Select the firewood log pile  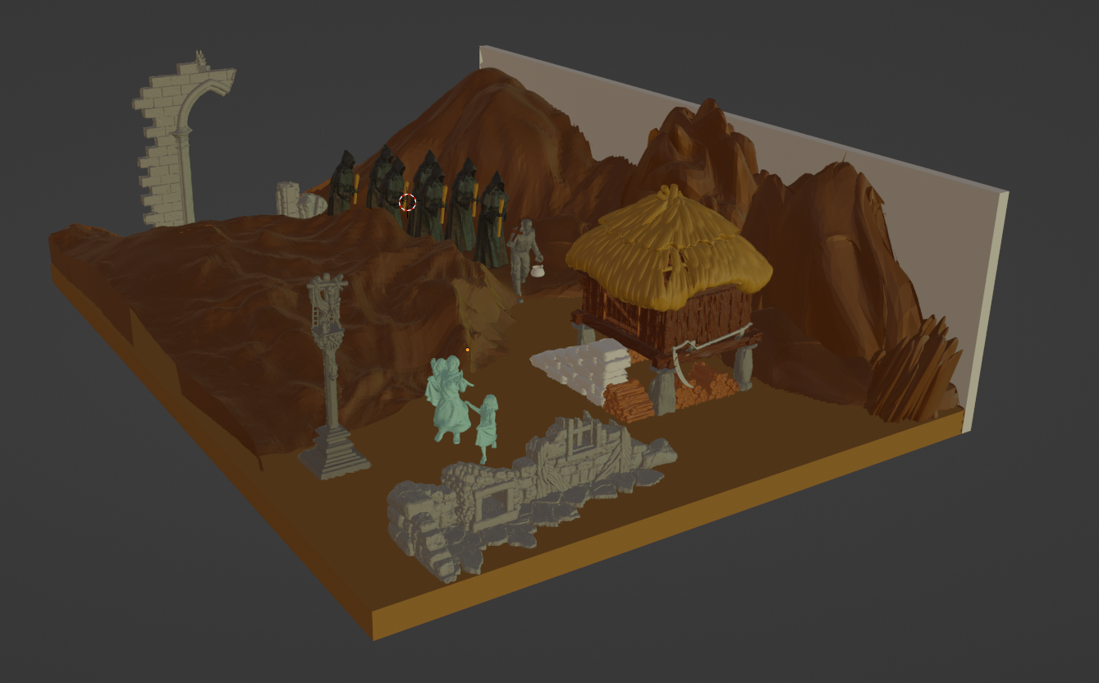click(x=629, y=402)
